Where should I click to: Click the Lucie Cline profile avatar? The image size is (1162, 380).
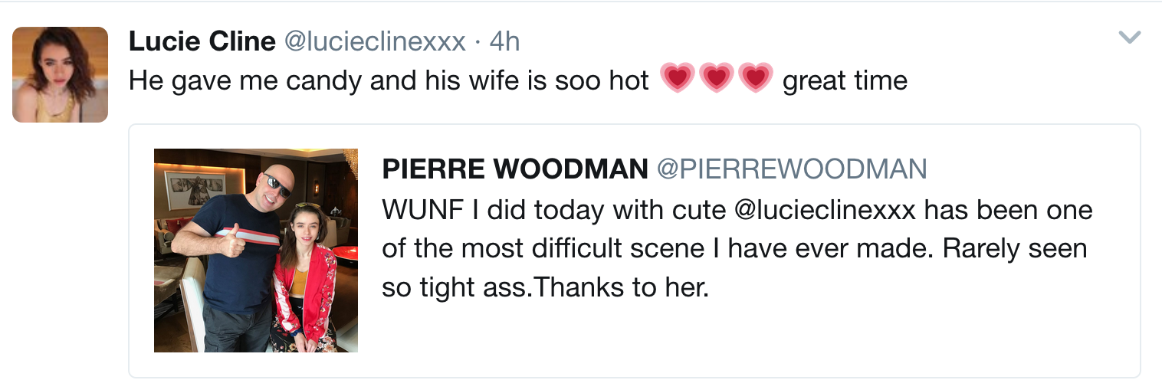click(60, 74)
